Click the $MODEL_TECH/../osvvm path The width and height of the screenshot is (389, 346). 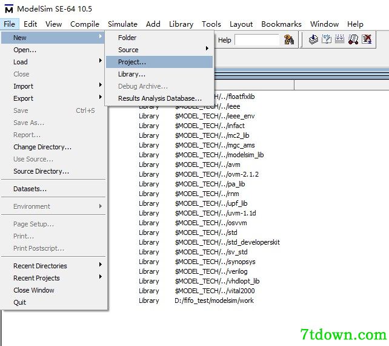pyautogui.click(x=211, y=223)
